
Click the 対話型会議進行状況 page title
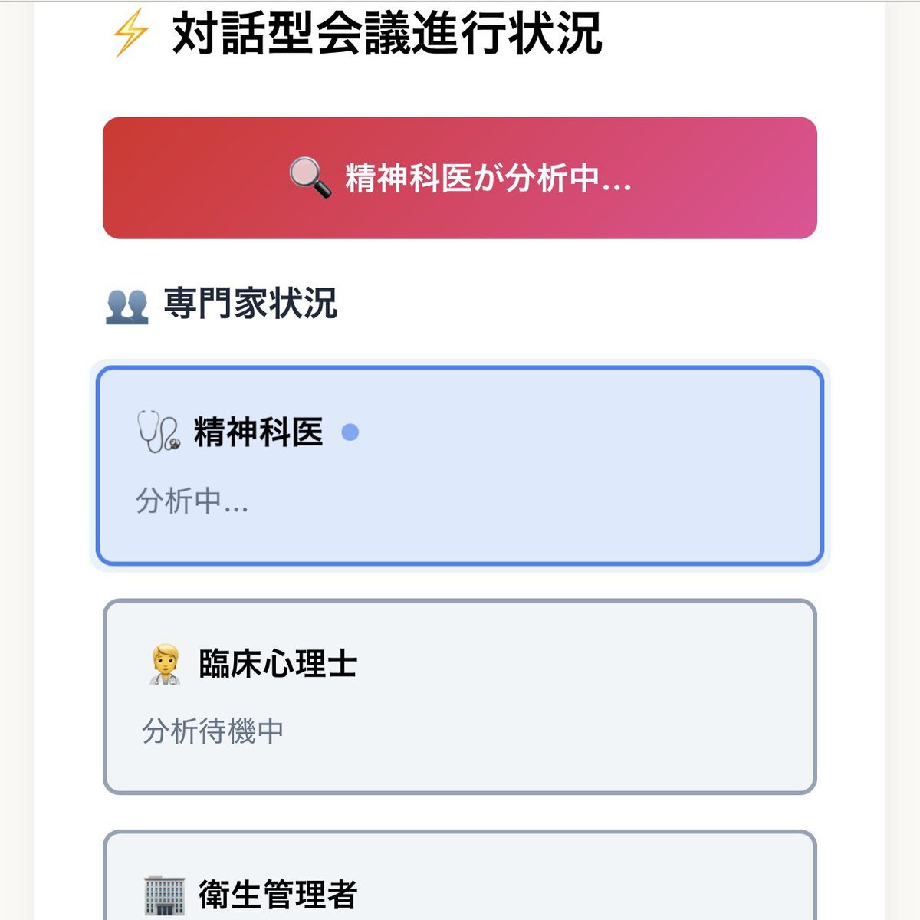(x=387, y=34)
